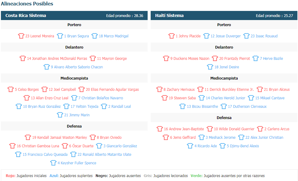Select Frantzdy Pierrot from Haiti forwards
The width and height of the screenshot is (298, 181).
pos(235,58)
